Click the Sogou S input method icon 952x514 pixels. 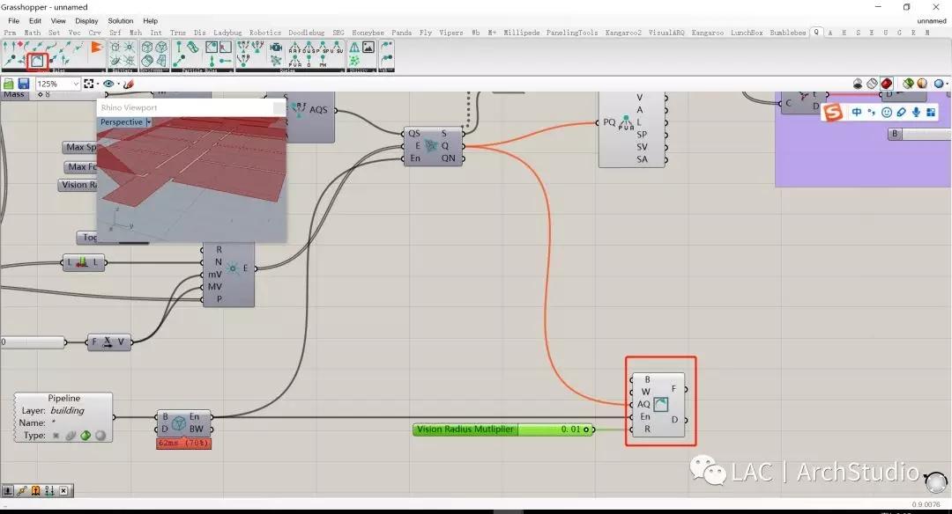[x=833, y=112]
